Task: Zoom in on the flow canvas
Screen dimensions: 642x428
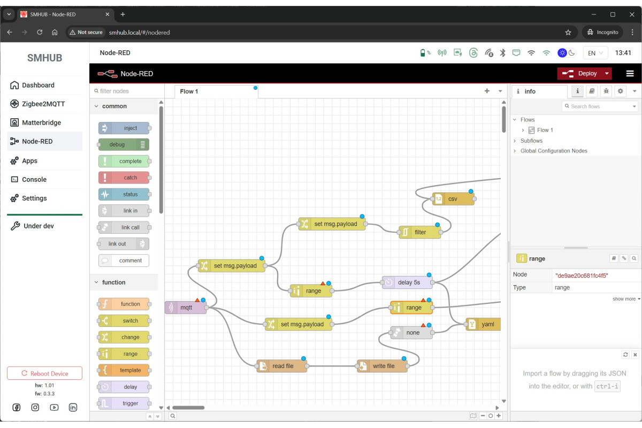Action: 499,416
